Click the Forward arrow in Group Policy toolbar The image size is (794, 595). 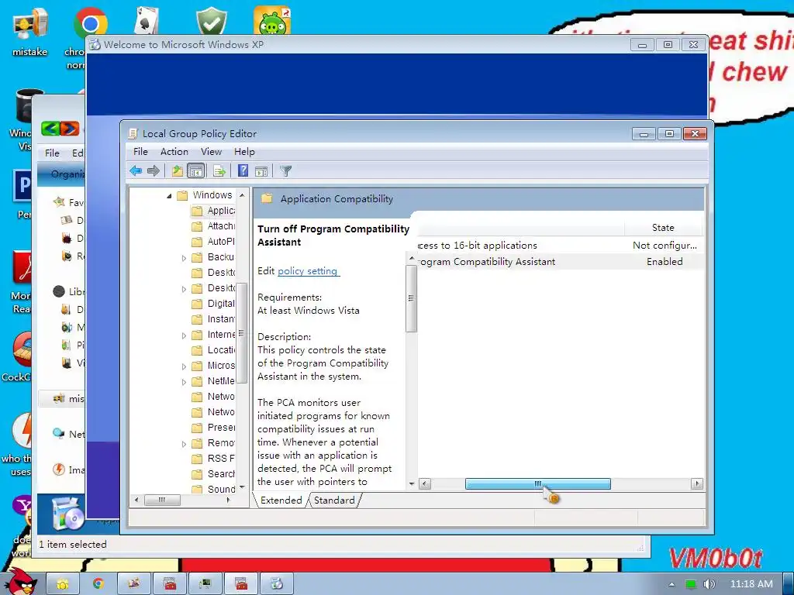click(x=154, y=171)
